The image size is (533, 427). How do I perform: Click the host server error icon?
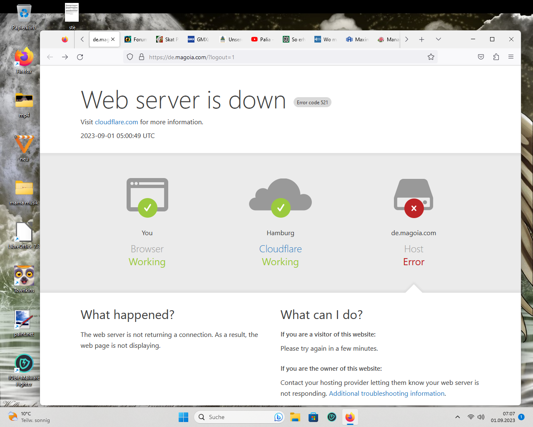[413, 198]
